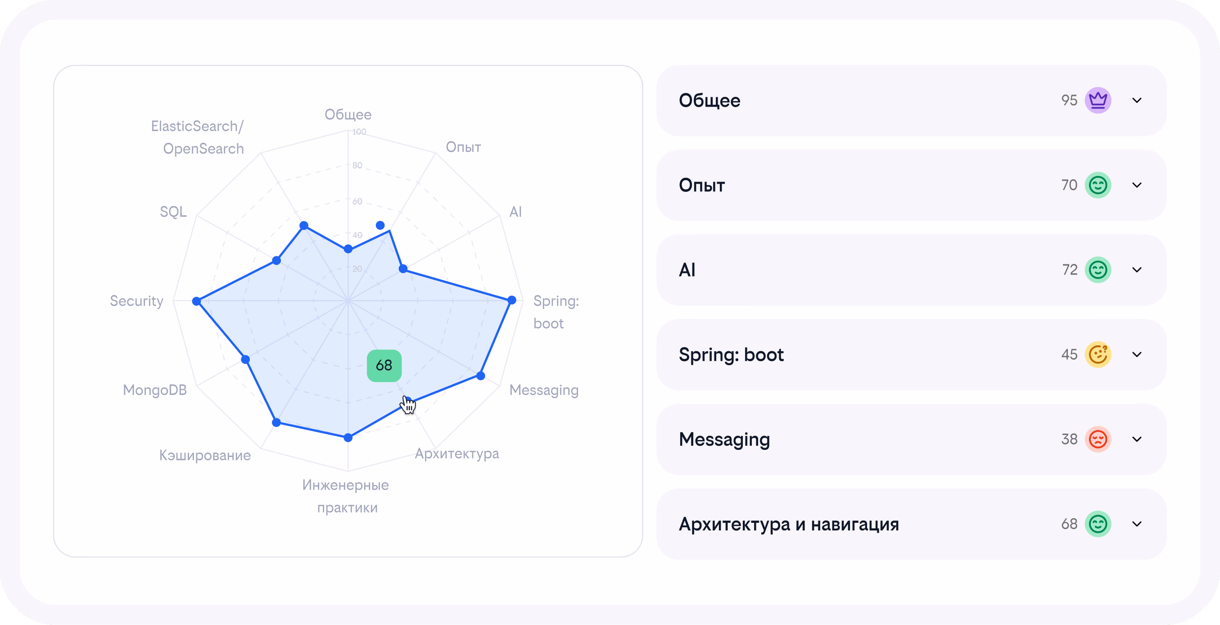
Task: Expand the Spring: boot chevron
Action: (x=1137, y=354)
